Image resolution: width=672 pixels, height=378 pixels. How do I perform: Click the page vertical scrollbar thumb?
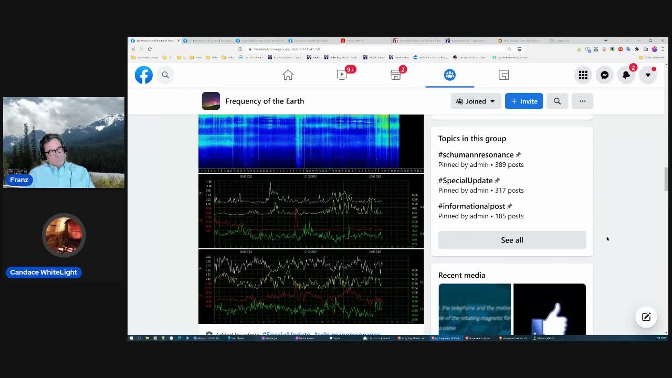pyautogui.click(x=666, y=180)
